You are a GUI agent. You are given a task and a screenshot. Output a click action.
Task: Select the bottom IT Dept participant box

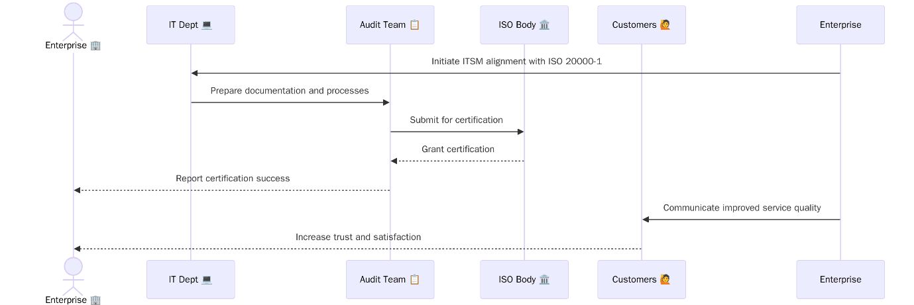coord(191,279)
